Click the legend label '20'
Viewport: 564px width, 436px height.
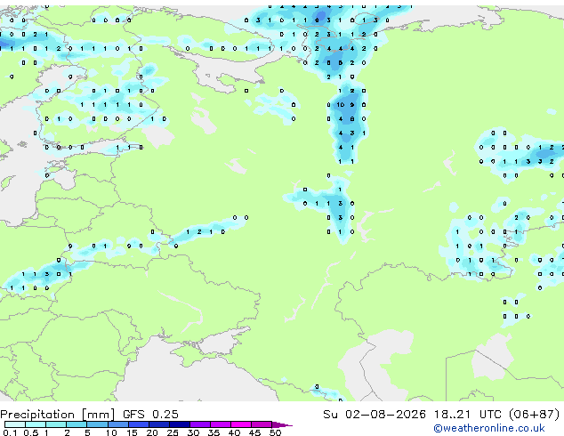152,432
